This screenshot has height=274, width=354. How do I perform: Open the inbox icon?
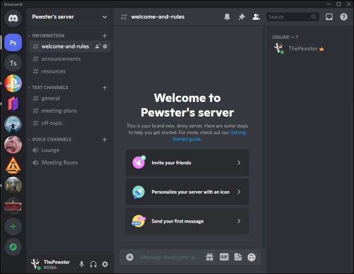329,17
